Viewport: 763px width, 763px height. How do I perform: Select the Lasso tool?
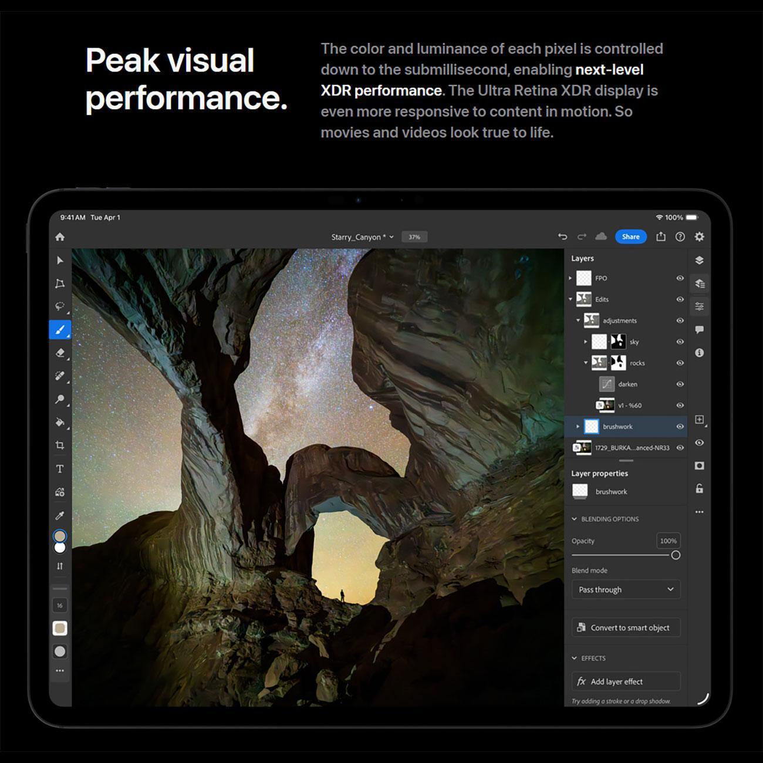pyautogui.click(x=60, y=306)
